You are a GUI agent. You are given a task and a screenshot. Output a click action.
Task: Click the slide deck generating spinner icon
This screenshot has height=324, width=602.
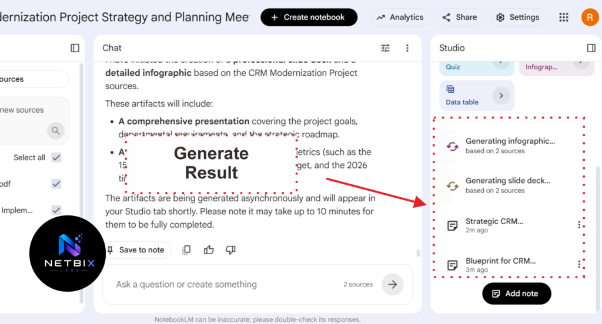[x=452, y=186]
